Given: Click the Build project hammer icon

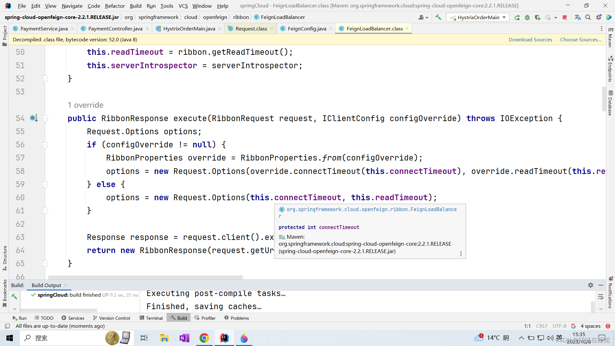Looking at the screenshot, I should point(438,17).
